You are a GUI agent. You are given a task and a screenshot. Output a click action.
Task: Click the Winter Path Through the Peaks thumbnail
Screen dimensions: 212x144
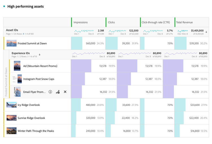tap(12, 131)
